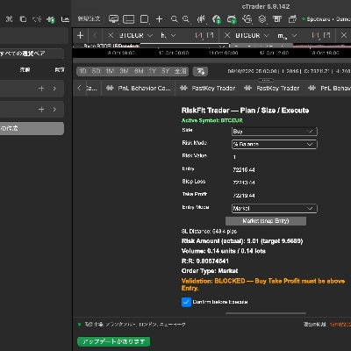Open symbol dropdown on BTCEUR h tab
Screen dimensions: 351x351
(x=150, y=36)
